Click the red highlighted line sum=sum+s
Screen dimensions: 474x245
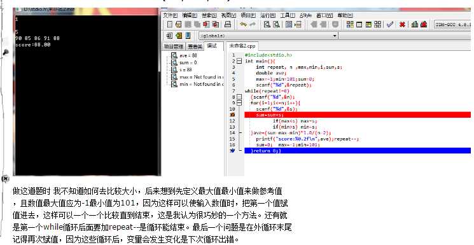(358, 115)
